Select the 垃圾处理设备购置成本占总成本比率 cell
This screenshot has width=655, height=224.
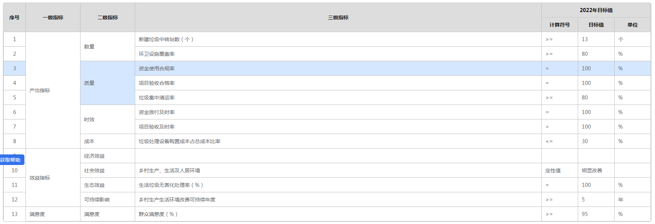click(180, 141)
